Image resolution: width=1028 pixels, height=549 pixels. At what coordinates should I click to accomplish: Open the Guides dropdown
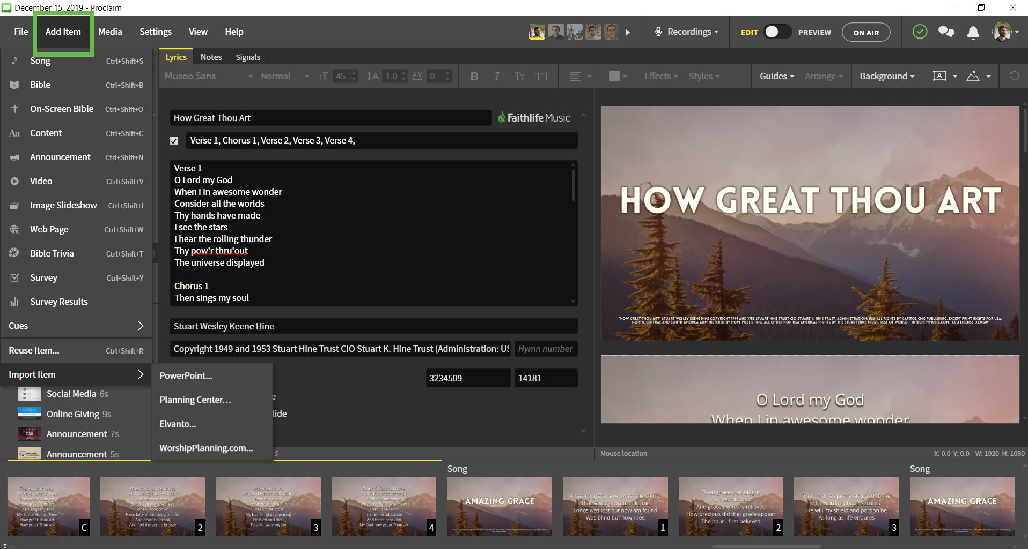(777, 76)
